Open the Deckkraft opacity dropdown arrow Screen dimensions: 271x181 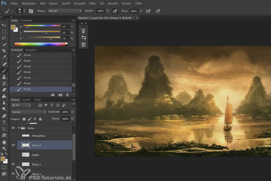[73, 112]
